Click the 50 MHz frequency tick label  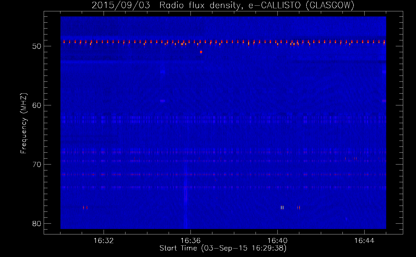pos(37,46)
